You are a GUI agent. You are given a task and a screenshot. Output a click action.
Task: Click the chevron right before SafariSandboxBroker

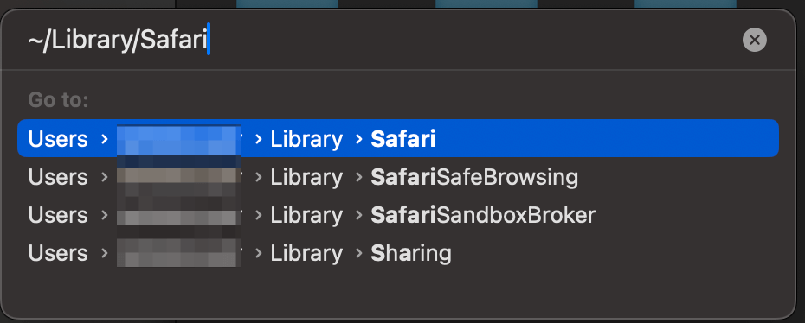click(x=359, y=215)
